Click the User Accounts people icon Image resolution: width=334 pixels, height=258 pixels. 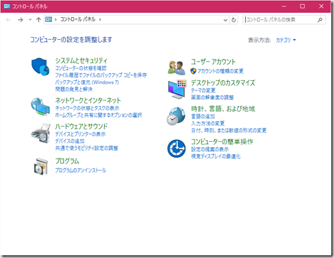click(177, 68)
